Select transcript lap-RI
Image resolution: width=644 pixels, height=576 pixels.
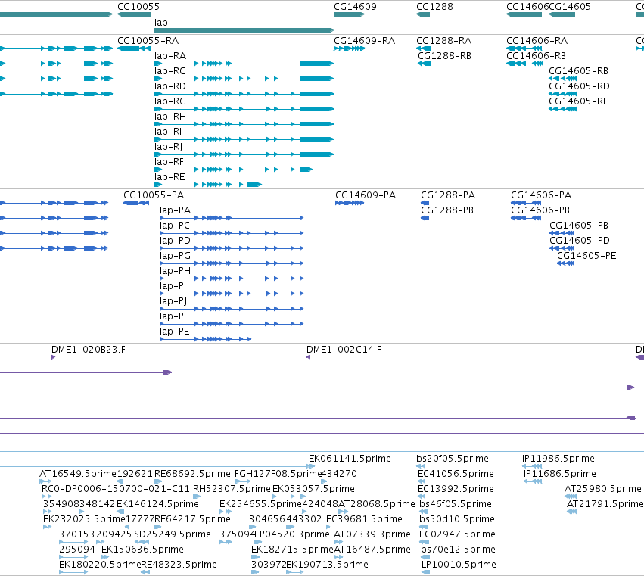tap(168, 132)
